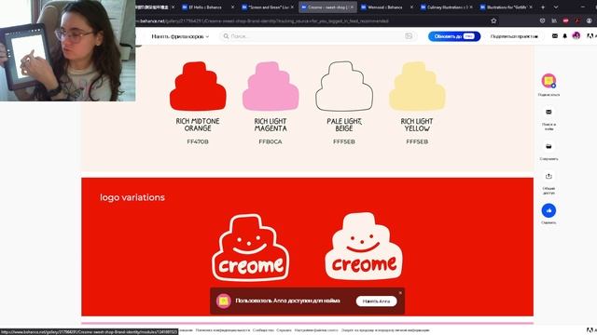Click the Behance search input field
The height and width of the screenshot is (335, 597).
pos(318,36)
